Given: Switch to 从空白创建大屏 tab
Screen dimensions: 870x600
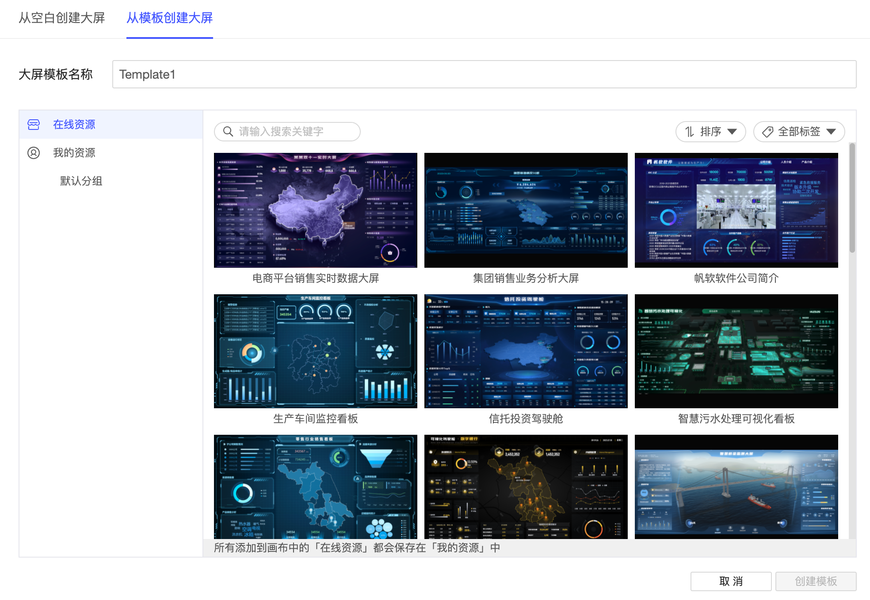Looking at the screenshot, I should tap(62, 18).
